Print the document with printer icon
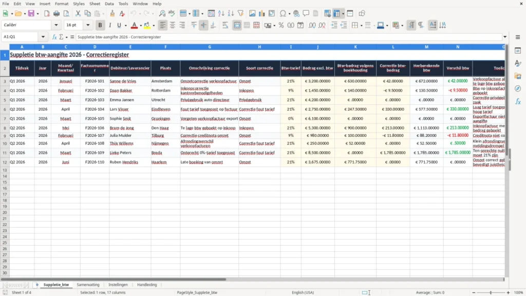 57,13
